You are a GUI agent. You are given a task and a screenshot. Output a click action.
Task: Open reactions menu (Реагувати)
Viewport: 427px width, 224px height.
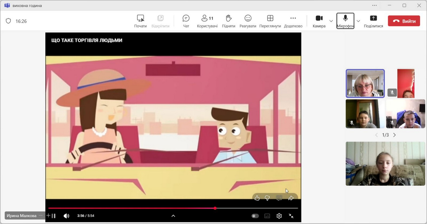[248, 21]
